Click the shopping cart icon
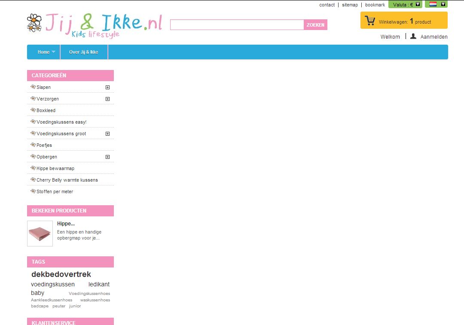Image resolution: width=464 pixels, height=325 pixels. 370,21
